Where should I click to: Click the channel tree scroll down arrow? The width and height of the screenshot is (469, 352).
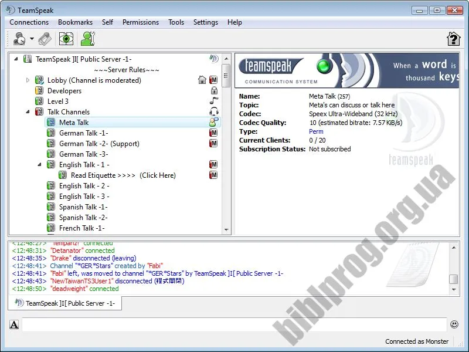pos(226,230)
